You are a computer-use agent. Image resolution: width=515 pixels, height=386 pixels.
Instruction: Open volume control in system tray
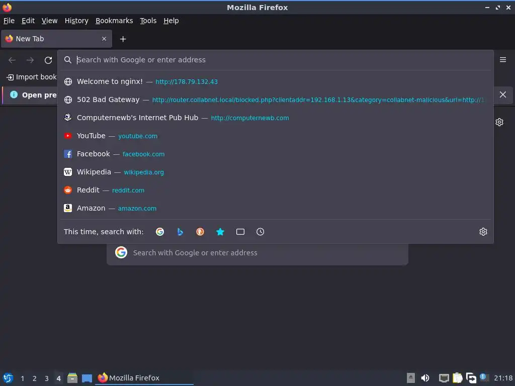pos(425,378)
